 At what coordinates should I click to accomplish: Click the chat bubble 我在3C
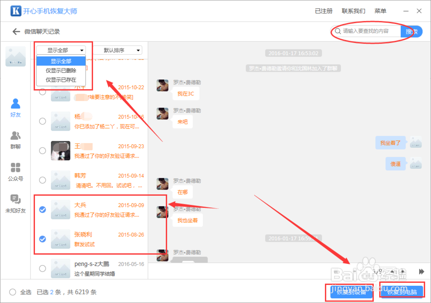(x=185, y=94)
